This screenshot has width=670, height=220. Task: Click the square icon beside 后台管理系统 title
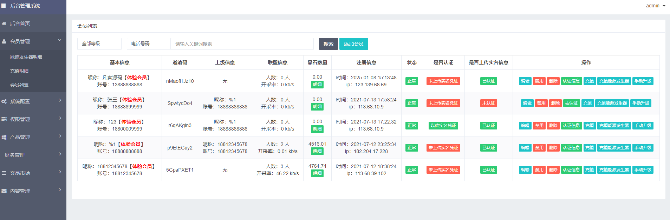pyautogui.click(x=4, y=6)
